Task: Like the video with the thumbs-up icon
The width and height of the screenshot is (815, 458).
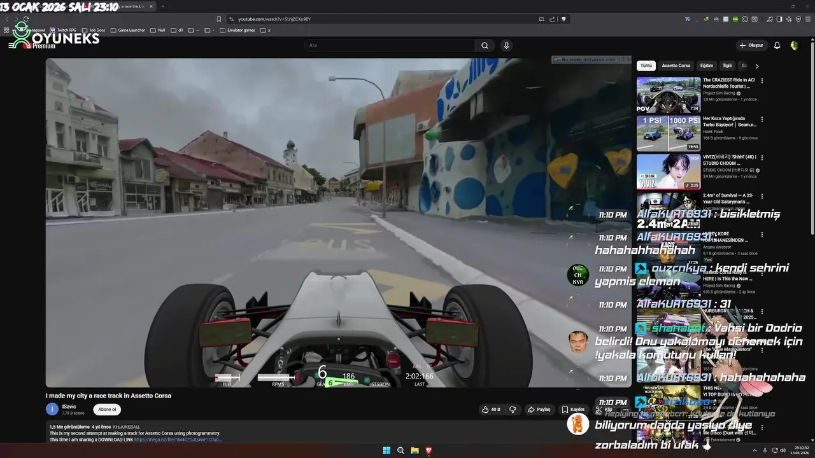Action: [x=491, y=410]
